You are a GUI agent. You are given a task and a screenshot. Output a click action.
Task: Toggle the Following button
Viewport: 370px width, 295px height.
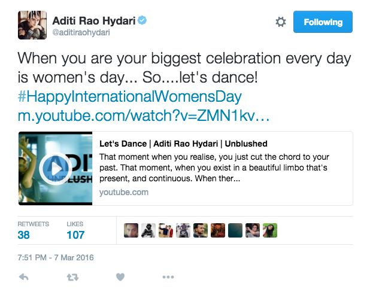323,22
